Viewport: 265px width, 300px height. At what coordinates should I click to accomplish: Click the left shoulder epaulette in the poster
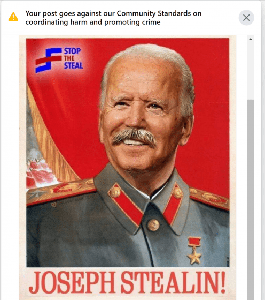(61, 192)
